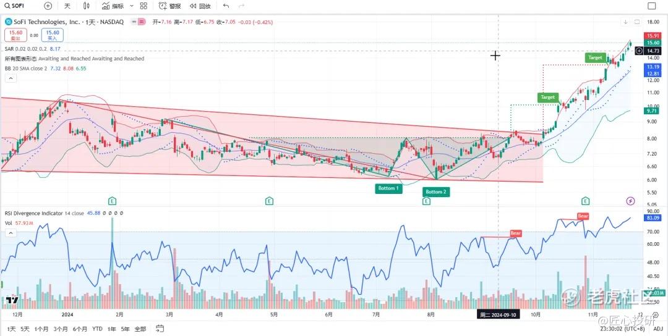
Task: Click the pink equals badge beside NASDAQ
Action: point(142,22)
